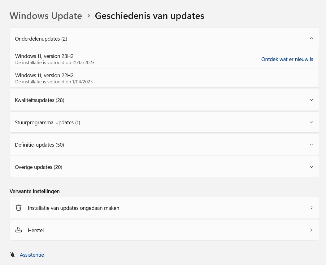Click the Definitie-updates (50) header
Viewport: 326px width, 265px height.
click(39, 145)
